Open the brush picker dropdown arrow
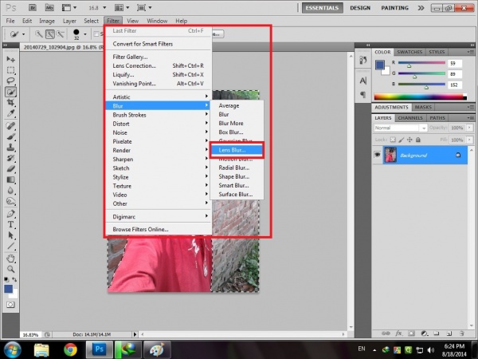Image resolution: width=478 pixels, height=359 pixels. tap(85, 34)
